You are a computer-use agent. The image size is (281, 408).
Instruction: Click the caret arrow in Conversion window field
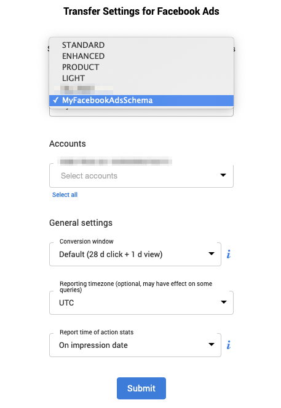(212, 254)
